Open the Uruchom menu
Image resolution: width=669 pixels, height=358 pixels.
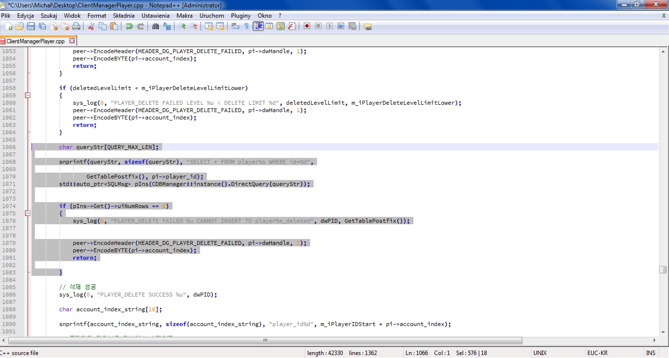(212, 16)
